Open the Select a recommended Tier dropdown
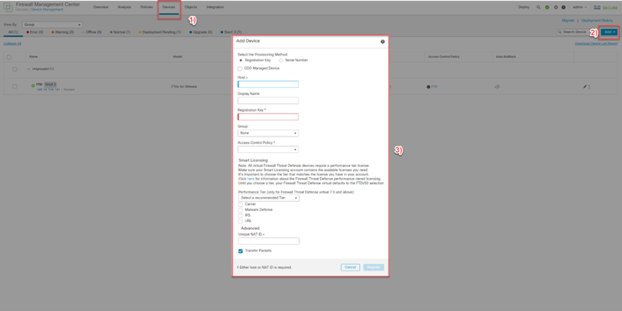Viewport: 622px width, 311px height. point(269,198)
